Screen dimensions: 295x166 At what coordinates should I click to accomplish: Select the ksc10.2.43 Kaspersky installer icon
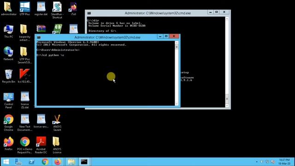pyautogui.click(x=24, y=76)
